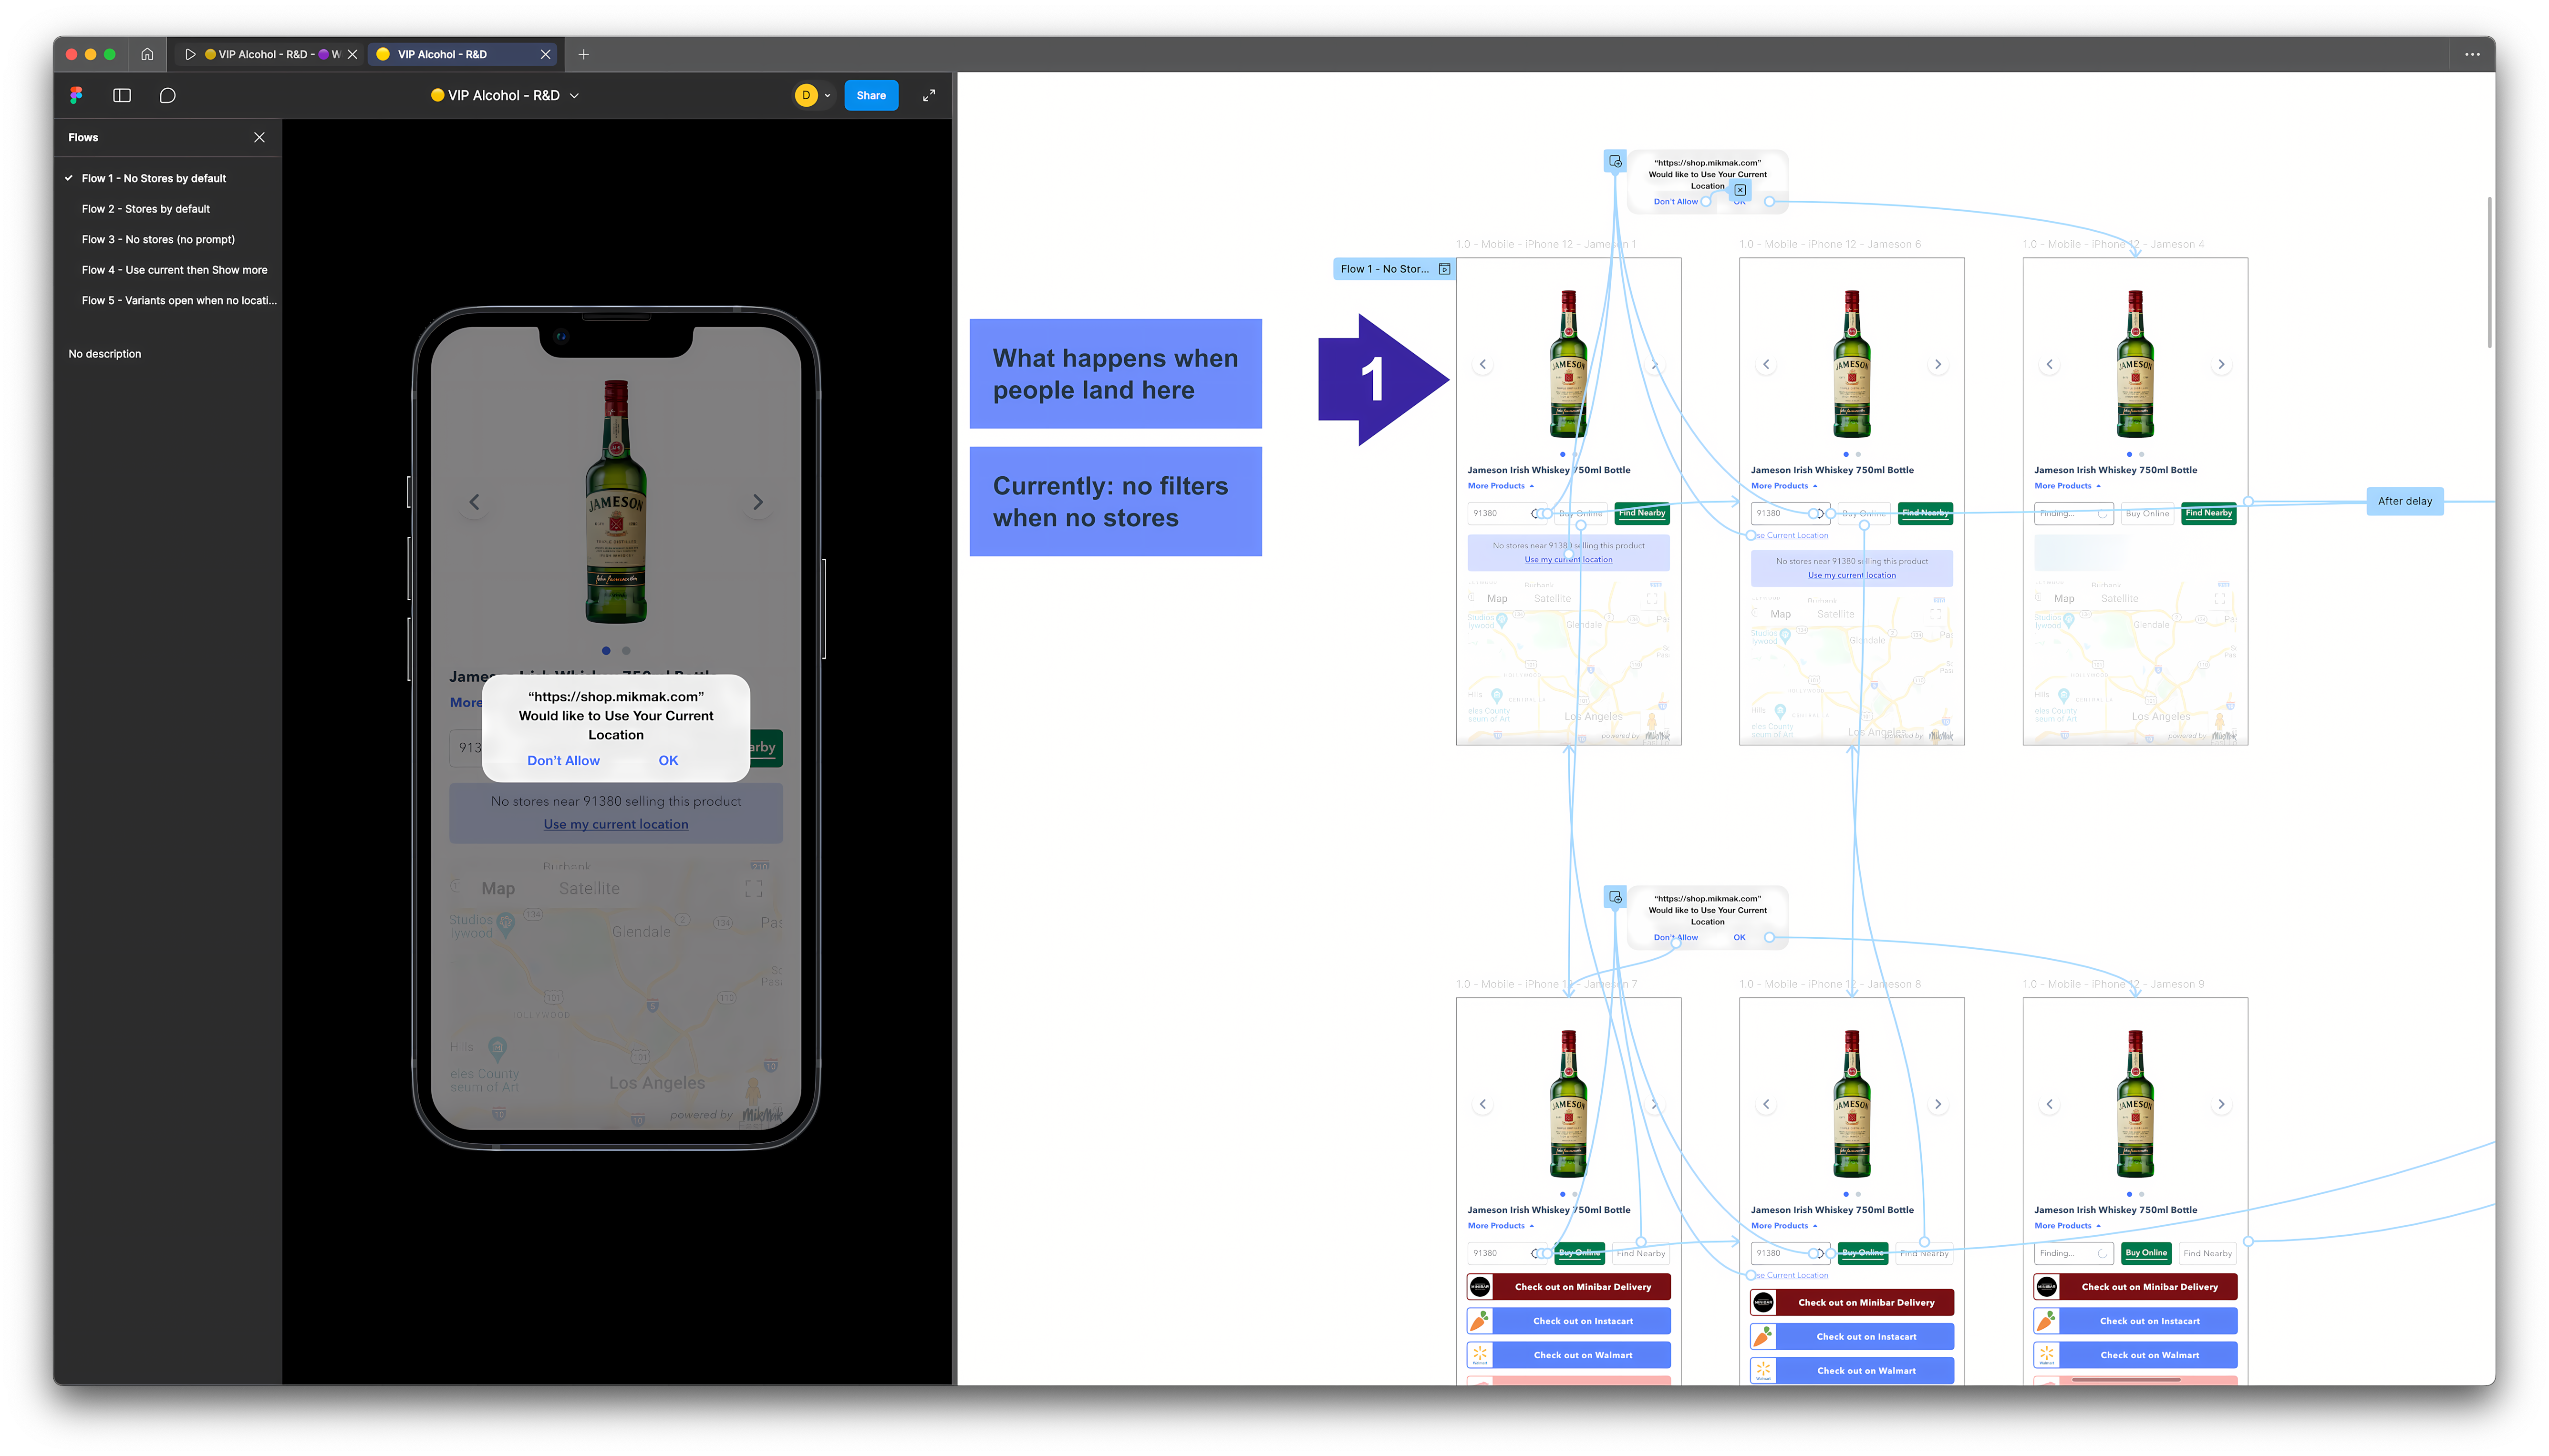Open the VIP Alcohol - R&D file dropdown

click(574, 95)
